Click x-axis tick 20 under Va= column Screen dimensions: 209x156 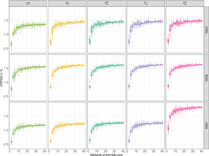[x=145, y=151]
